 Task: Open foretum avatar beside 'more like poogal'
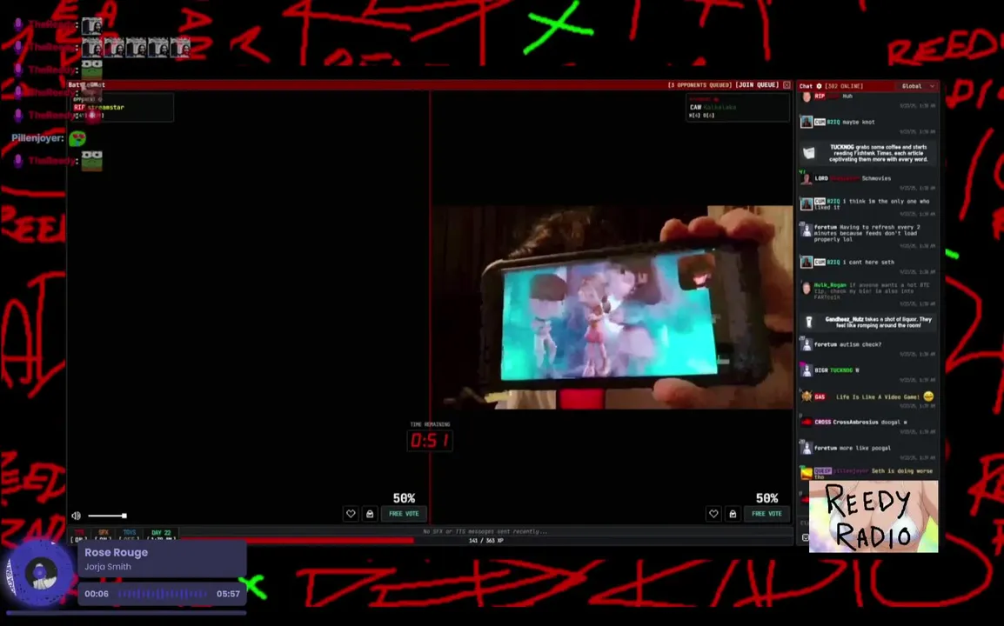click(807, 448)
